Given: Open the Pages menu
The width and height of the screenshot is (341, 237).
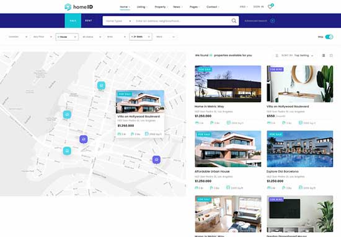Looking at the screenshot, I should (x=195, y=7).
